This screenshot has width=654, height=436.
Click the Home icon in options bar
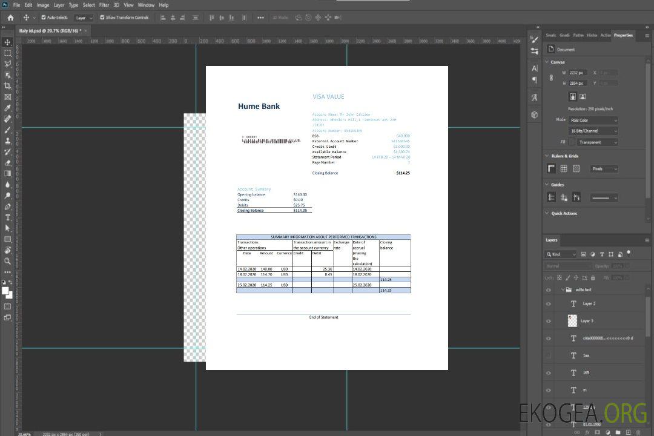[x=10, y=18]
